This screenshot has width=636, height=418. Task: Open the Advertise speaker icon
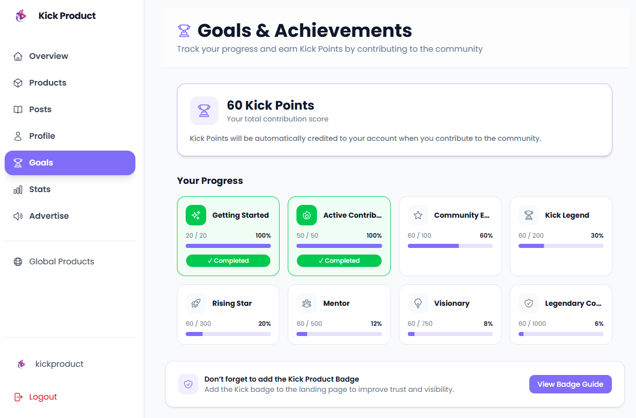pos(17,216)
